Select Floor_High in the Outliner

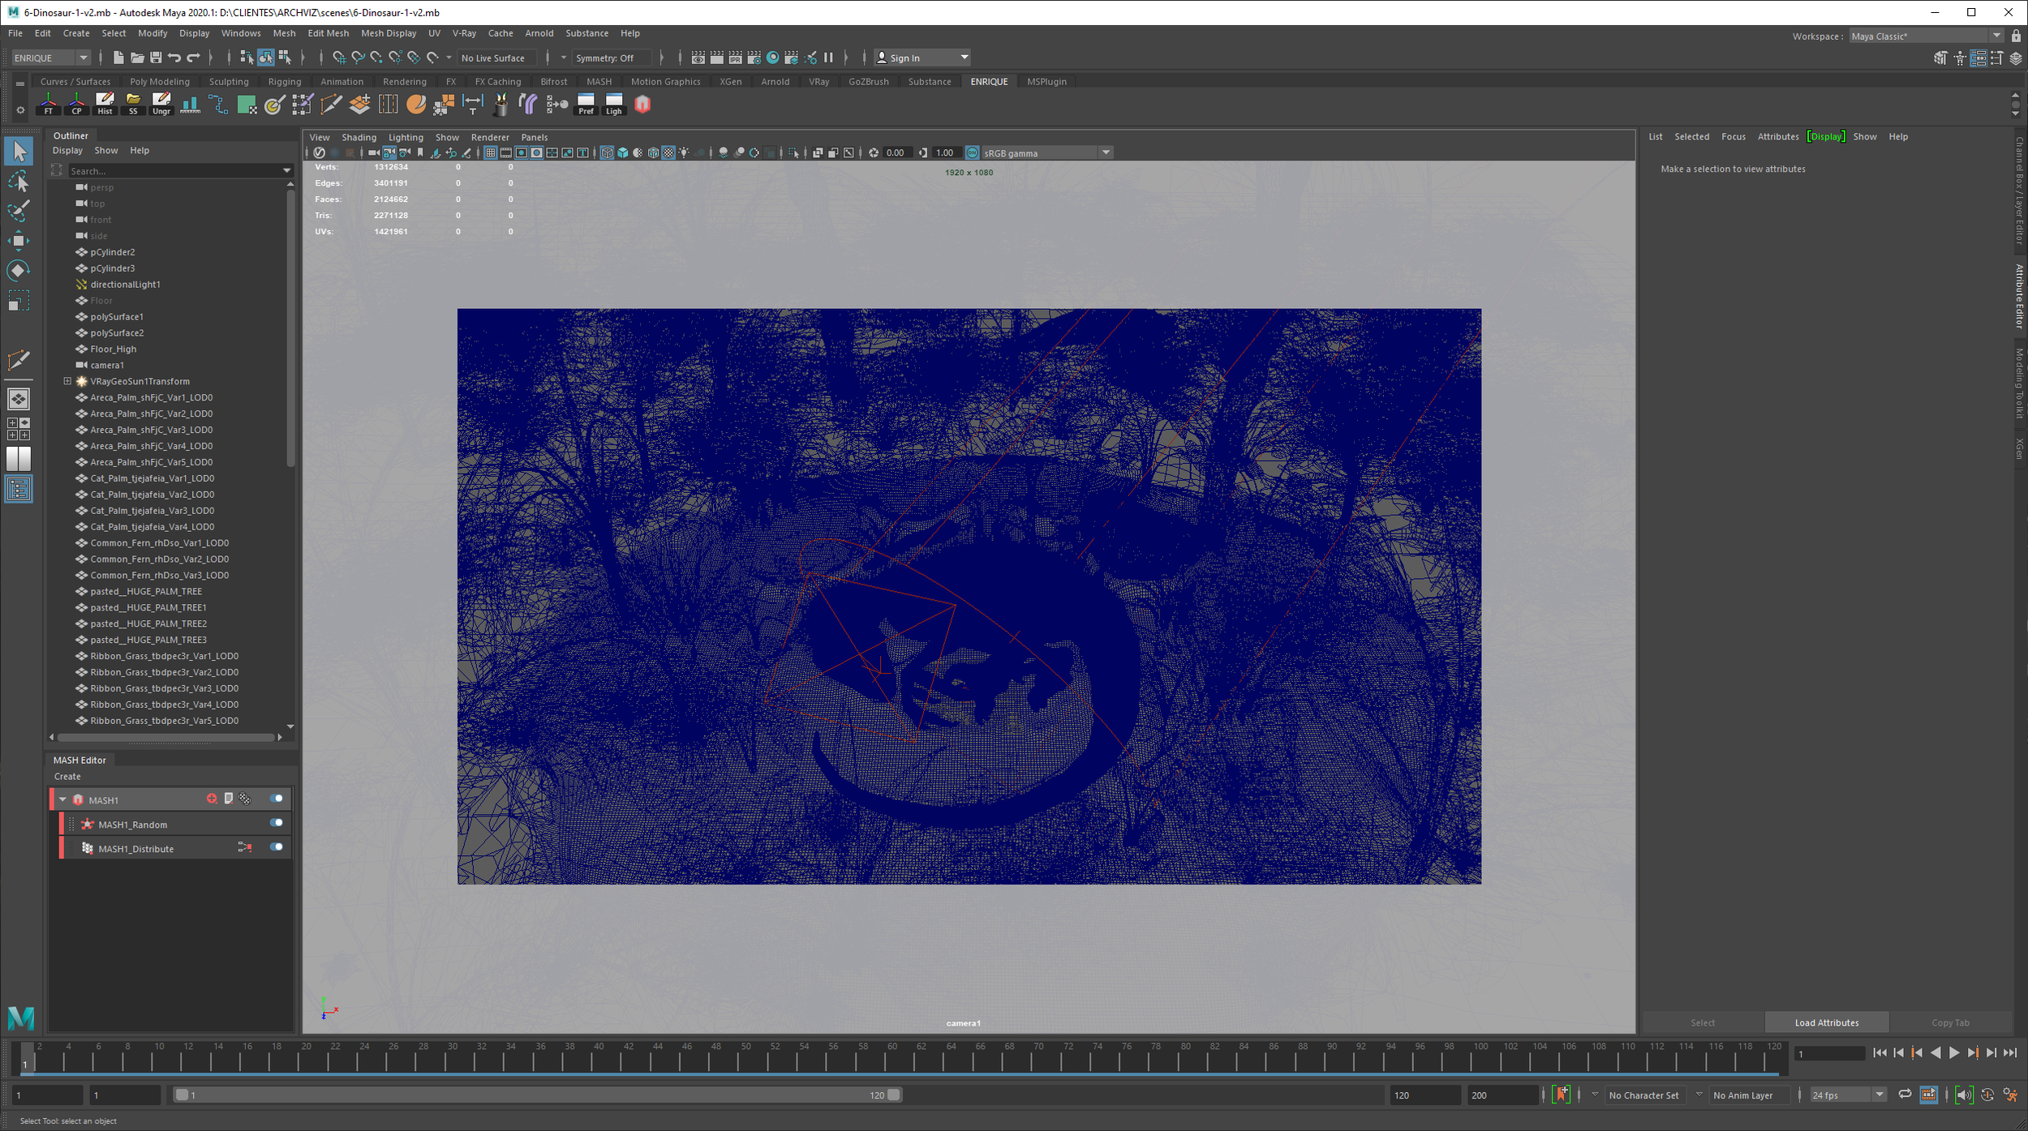click(x=114, y=349)
